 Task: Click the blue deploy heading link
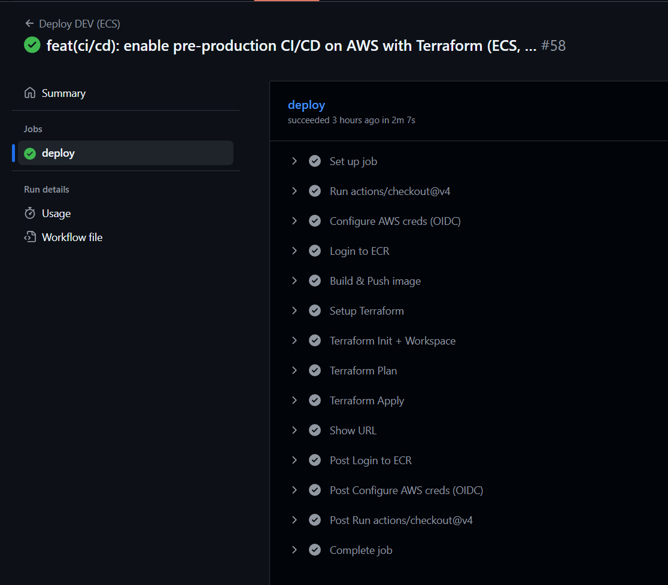[306, 105]
